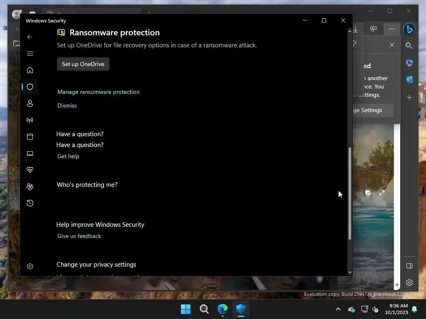
Task: Open the Device performance & health heart icon
Action: click(30, 170)
